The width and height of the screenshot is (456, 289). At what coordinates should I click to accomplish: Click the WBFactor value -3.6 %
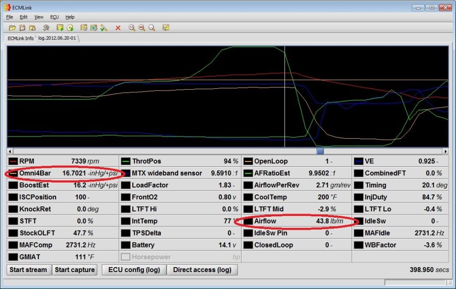click(433, 245)
